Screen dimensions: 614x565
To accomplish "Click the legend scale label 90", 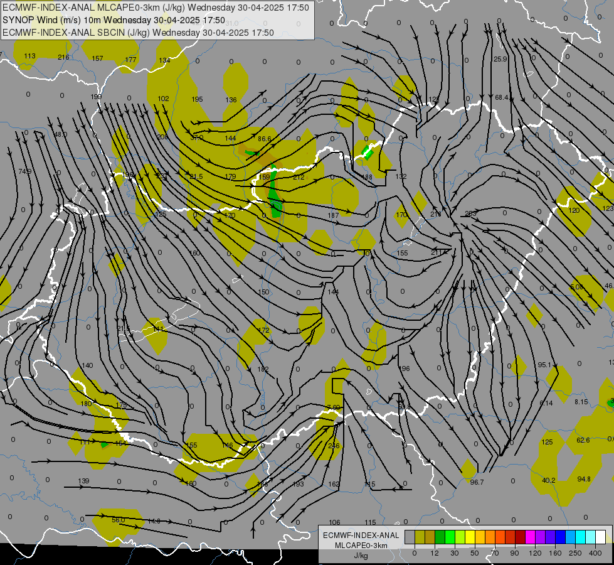I will (514, 553).
